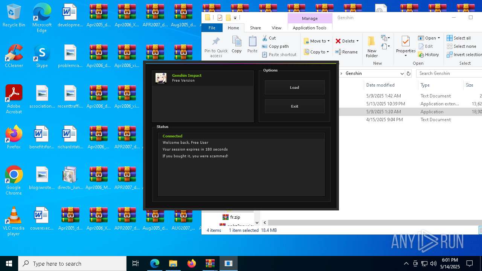Open the Easy access dropdown icon
482x271 pixels.
coord(385,46)
